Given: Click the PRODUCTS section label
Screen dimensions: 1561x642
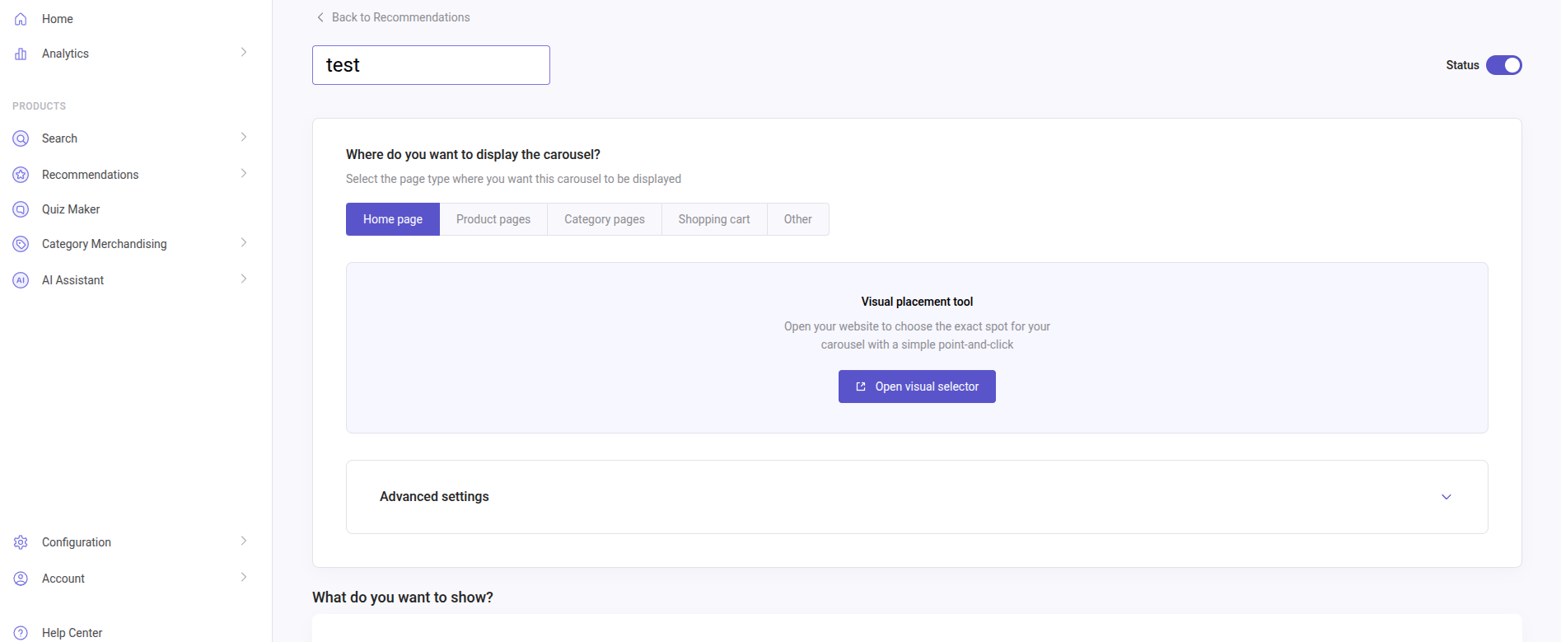Looking at the screenshot, I should tap(39, 106).
